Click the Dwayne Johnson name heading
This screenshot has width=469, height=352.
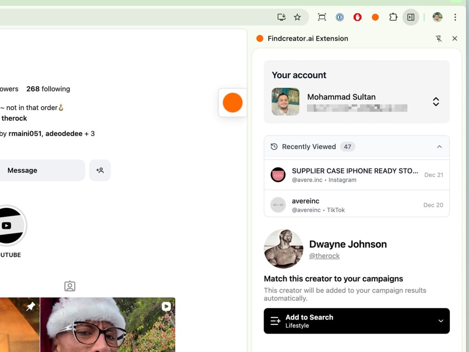coord(348,244)
